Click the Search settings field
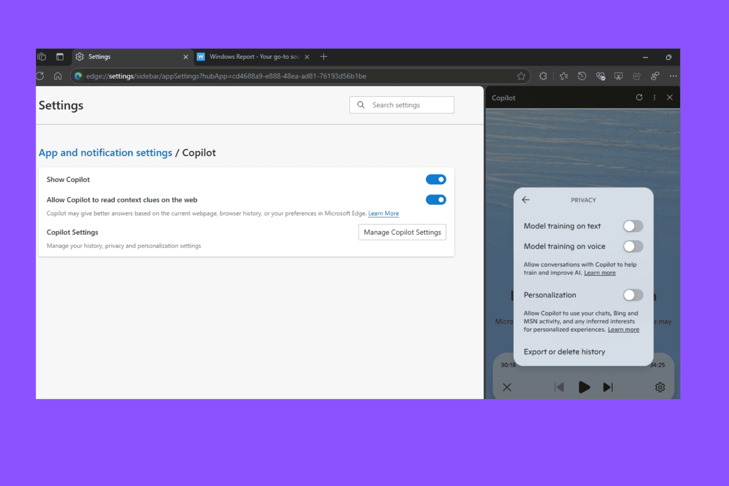729x486 pixels. 402,105
